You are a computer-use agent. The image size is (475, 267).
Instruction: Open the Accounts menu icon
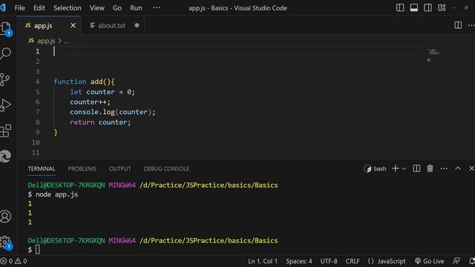pyautogui.click(x=6, y=217)
